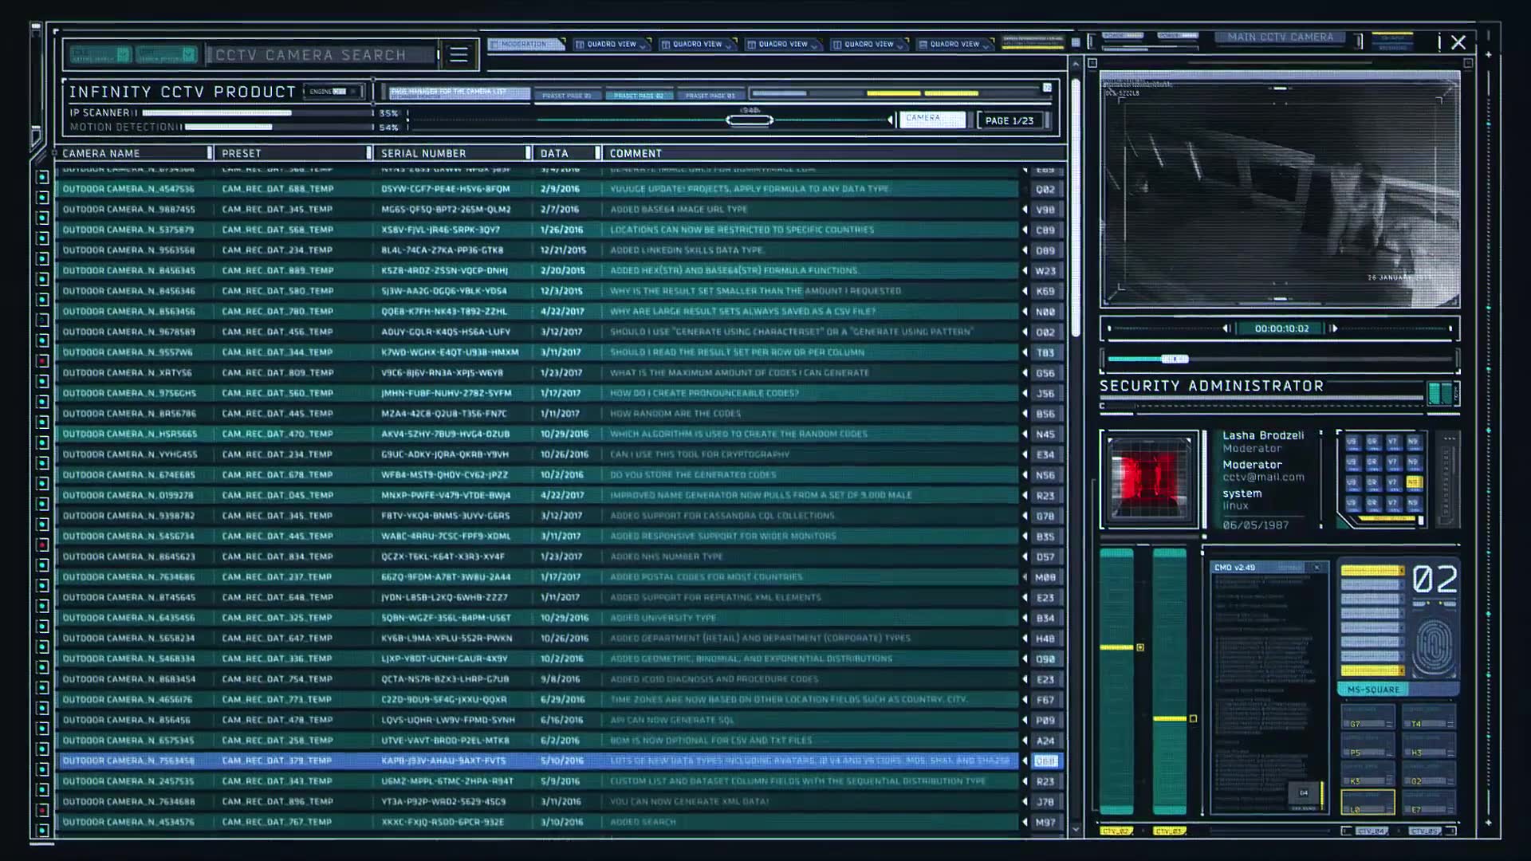Switch to CTV_04 tab
Image resolution: width=1531 pixels, height=861 pixels.
click(x=1372, y=832)
